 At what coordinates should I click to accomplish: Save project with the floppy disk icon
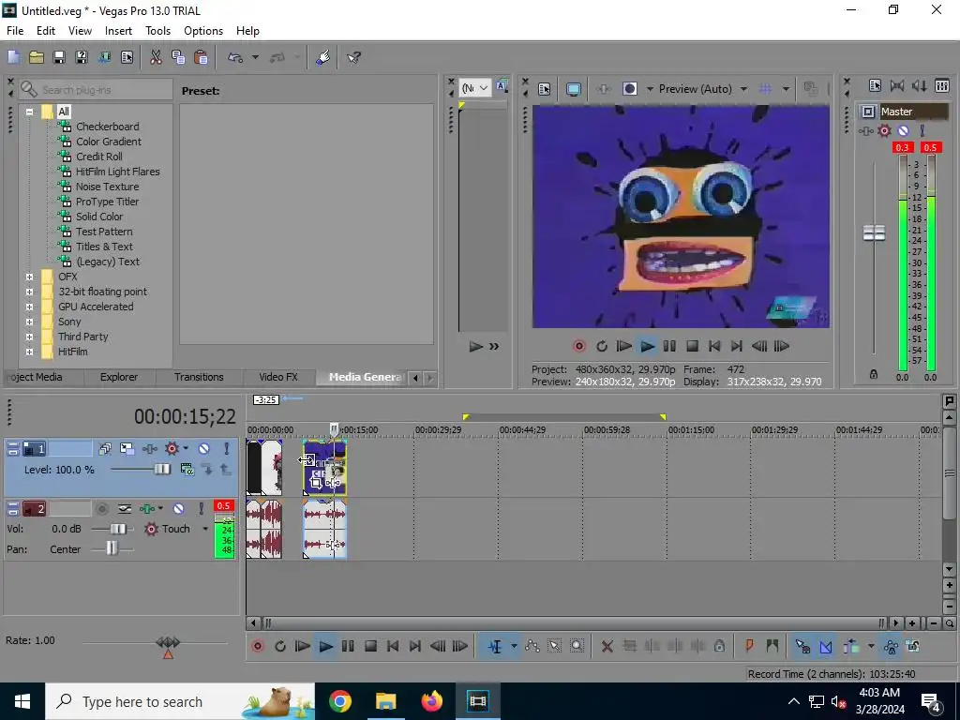coord(59,57)
